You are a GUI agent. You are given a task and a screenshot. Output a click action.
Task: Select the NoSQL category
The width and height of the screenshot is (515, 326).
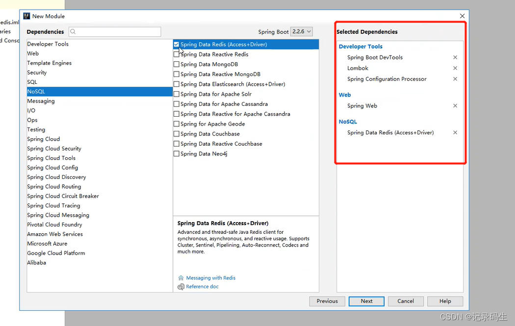100,92
